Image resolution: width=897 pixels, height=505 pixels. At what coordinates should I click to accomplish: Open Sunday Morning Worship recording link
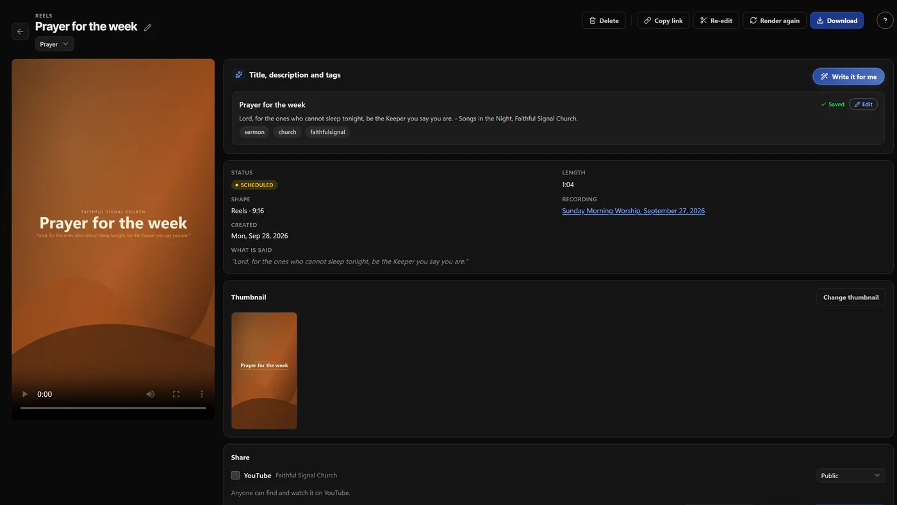coord(633,211)
